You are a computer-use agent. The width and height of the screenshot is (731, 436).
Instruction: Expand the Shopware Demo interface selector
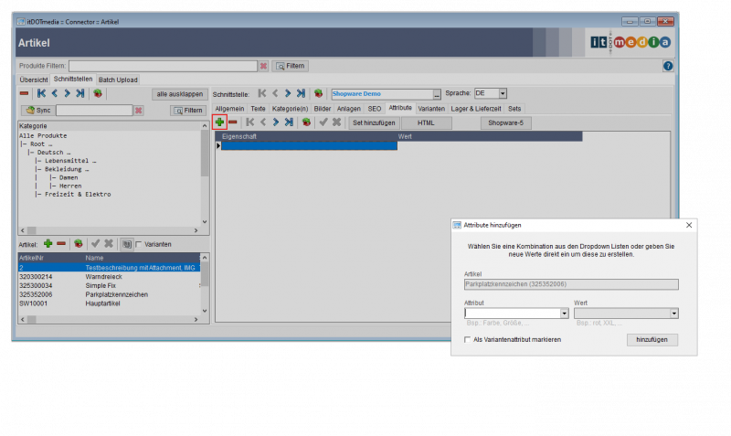pyautogui.click(x=437, y=93)
